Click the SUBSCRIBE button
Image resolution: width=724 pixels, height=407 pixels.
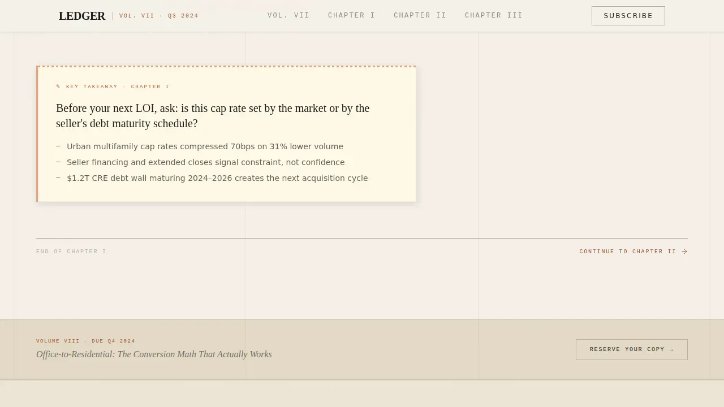[628, 16]
